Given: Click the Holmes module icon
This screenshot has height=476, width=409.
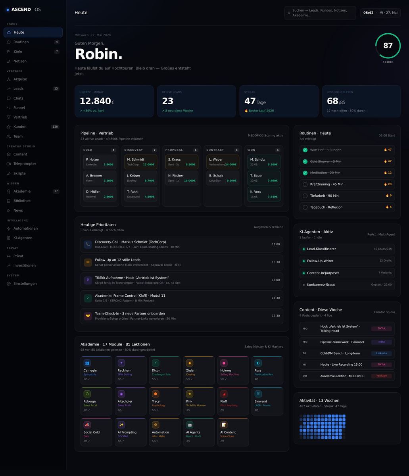Looking at the screenshot, I should coord(224,363).
